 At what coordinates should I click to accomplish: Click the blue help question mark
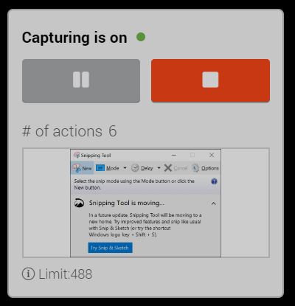214,181
